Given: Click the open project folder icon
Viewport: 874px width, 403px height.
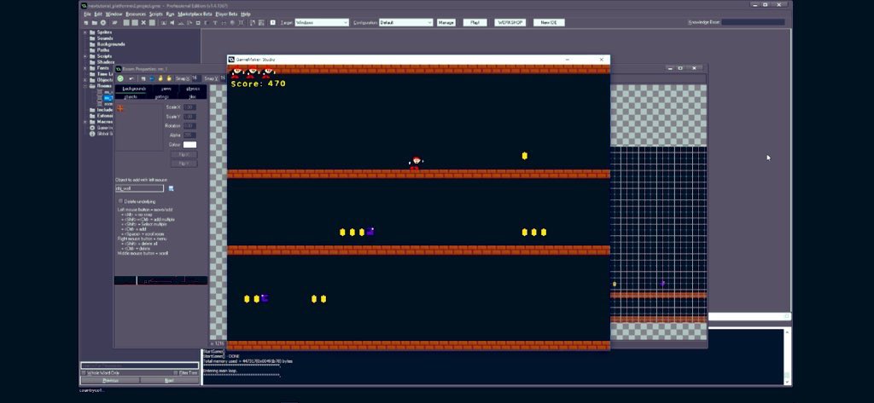Looking at the screenshot, I should pos(94,23).
